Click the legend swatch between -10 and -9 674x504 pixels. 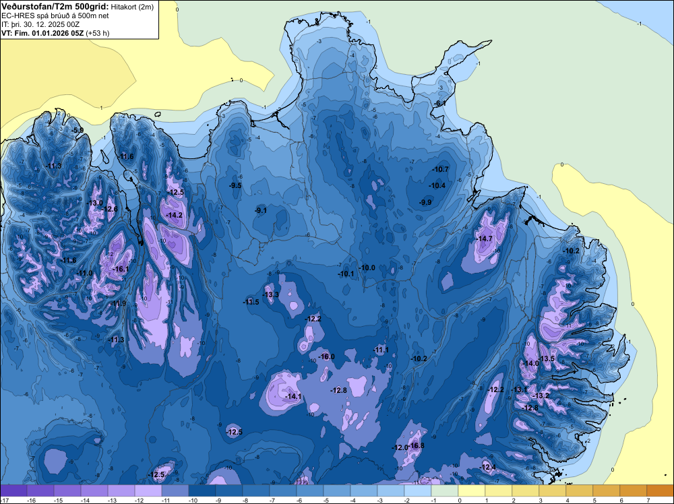(x=202, y=491)
